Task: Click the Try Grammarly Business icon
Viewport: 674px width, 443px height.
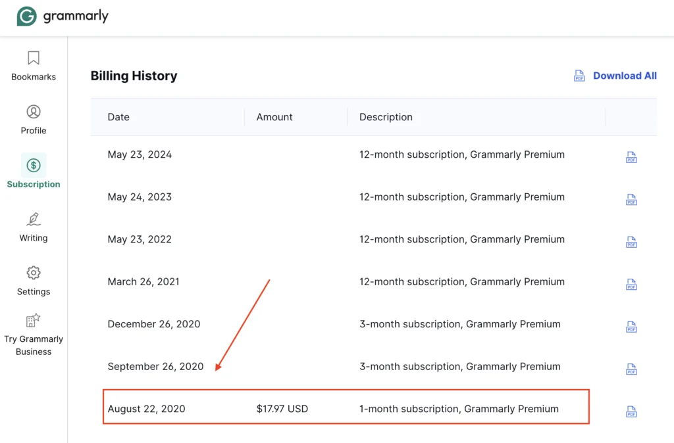Action: point(34,320)
